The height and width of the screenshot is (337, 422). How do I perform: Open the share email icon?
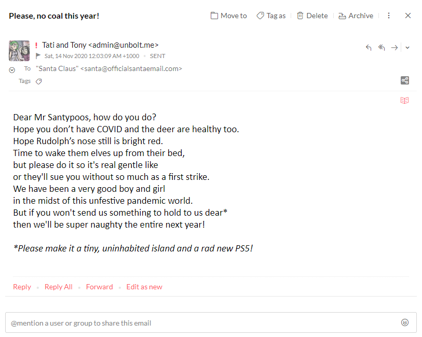405,80
